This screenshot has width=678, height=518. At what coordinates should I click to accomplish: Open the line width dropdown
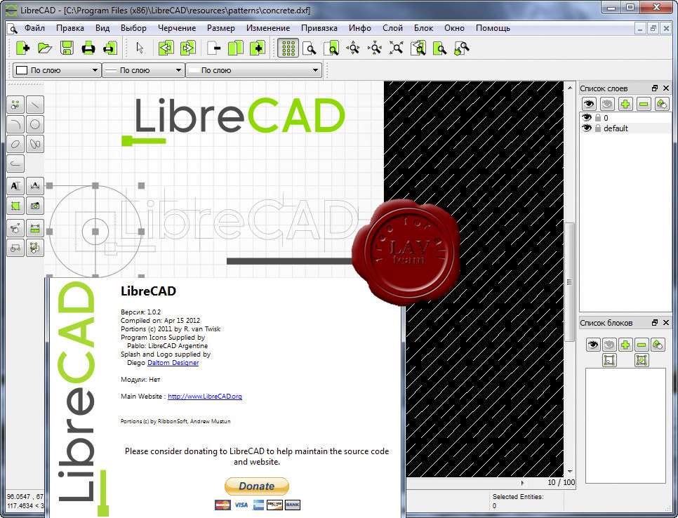144,70
